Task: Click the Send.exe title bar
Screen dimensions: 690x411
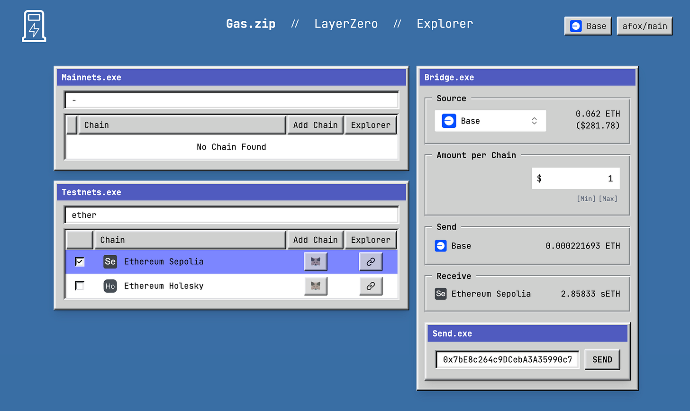Action: 527,333
